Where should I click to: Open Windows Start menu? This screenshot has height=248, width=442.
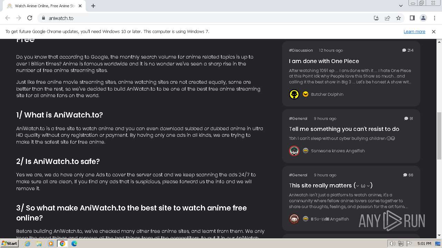10,243
